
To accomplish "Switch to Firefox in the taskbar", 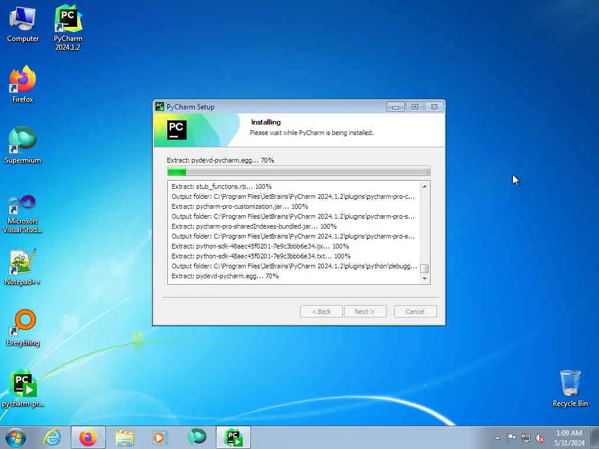I will (x=88, y=437).
